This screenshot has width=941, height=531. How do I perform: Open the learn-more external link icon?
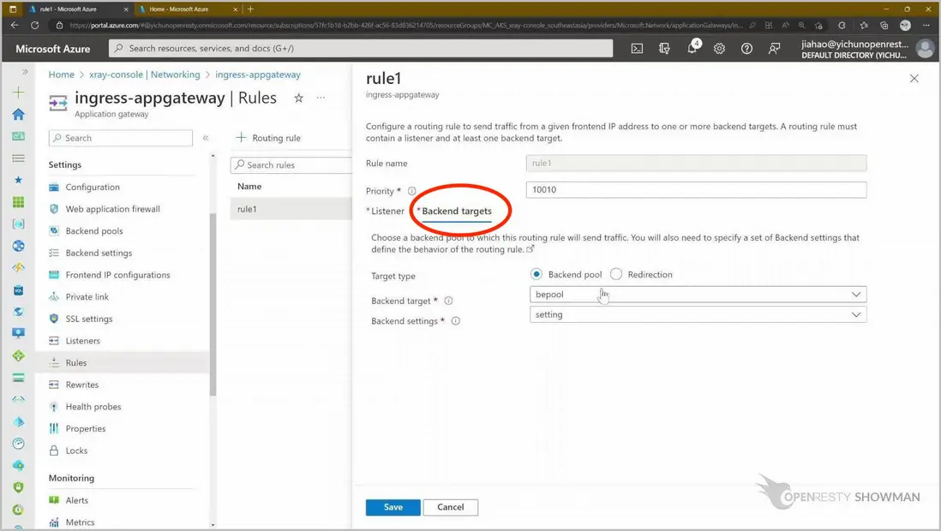530,249
